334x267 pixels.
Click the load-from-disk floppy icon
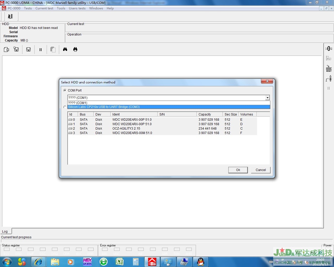point(16,49)
